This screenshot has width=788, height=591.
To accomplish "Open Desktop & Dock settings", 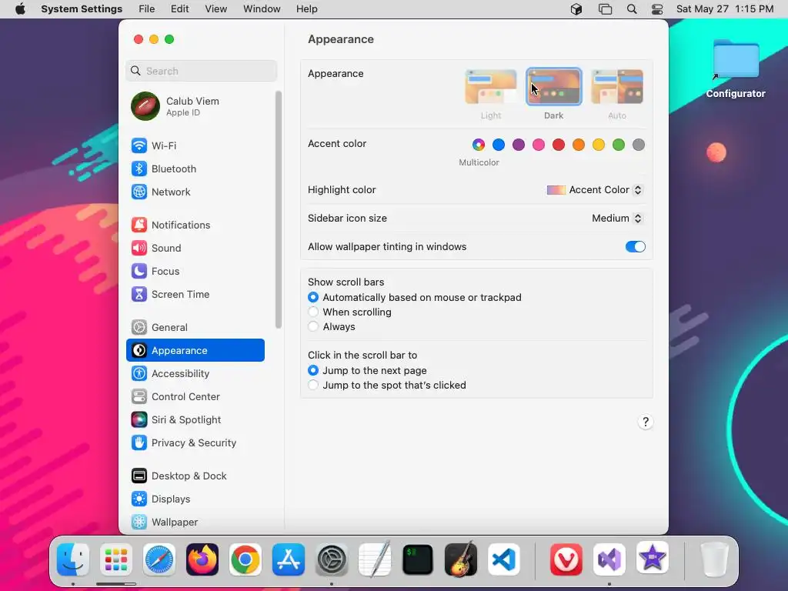I will pos(195,476).
